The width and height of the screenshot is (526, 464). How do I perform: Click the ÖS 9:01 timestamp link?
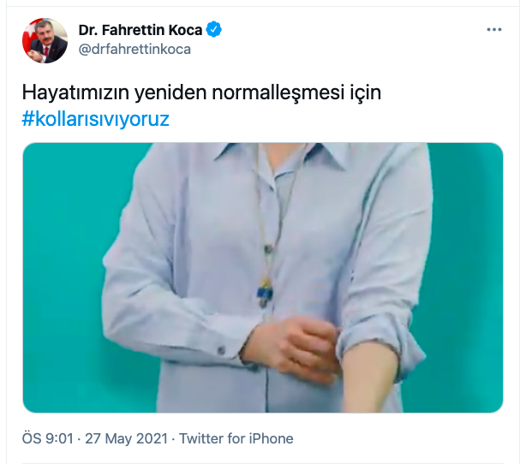pyautogui.click(x=47, y=438)
